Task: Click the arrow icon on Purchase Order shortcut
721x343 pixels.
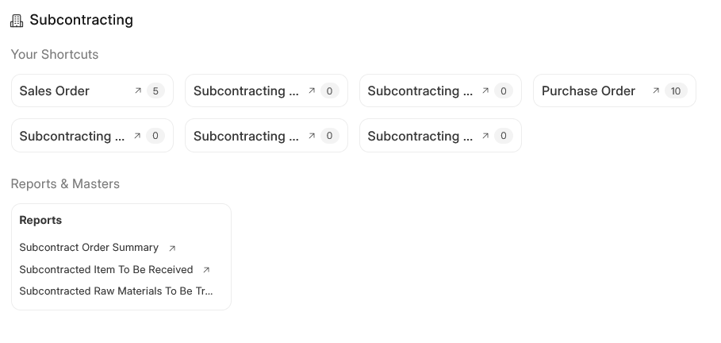Action: pos(656,91)
